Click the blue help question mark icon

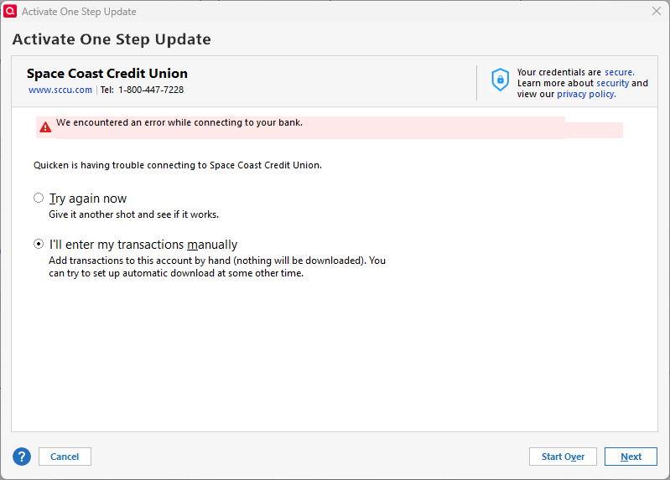click(22, 457)
